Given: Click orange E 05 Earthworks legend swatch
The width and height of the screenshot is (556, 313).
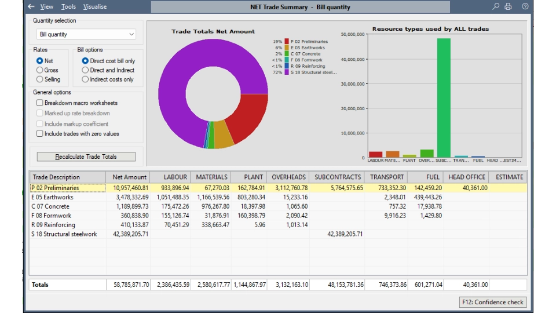Looking at the screenshot, I should 287,48.
